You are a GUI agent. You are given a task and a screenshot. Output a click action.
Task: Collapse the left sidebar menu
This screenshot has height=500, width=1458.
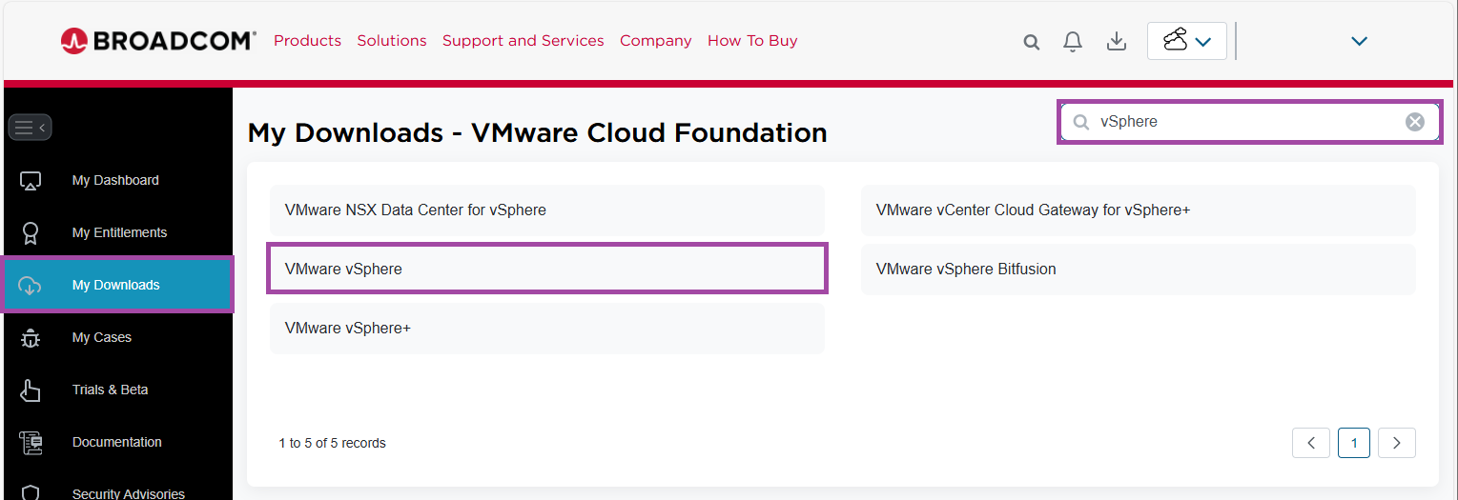click(30, 128)
